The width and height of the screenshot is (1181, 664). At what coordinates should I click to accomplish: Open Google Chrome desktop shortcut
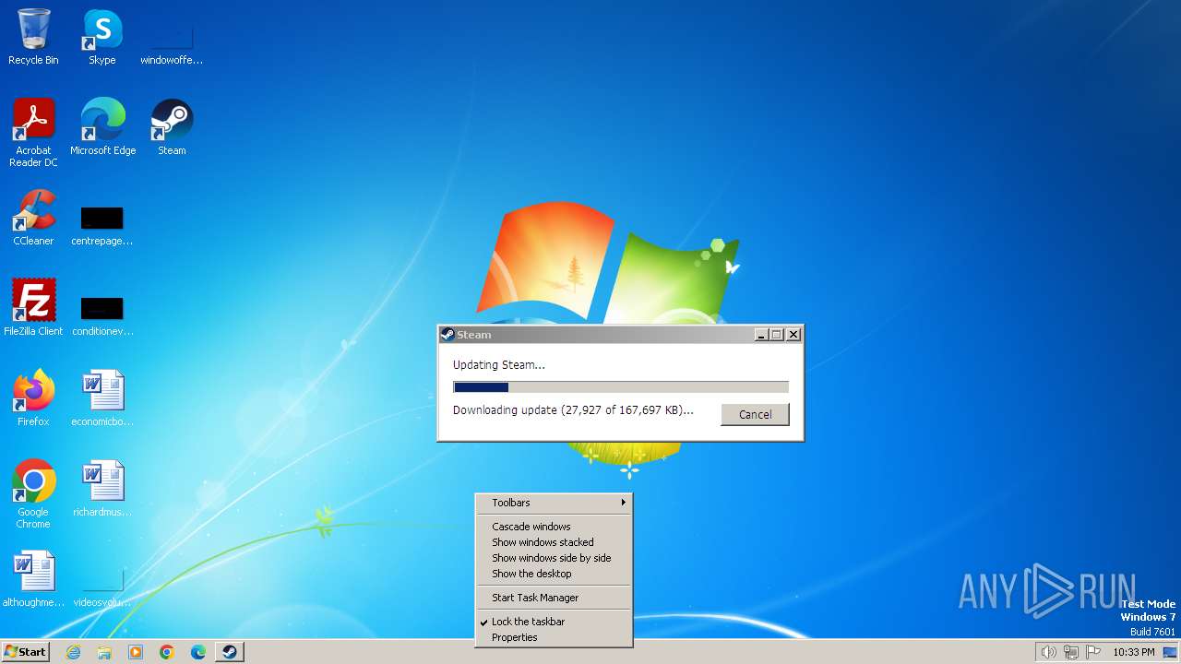click(33, 494)
